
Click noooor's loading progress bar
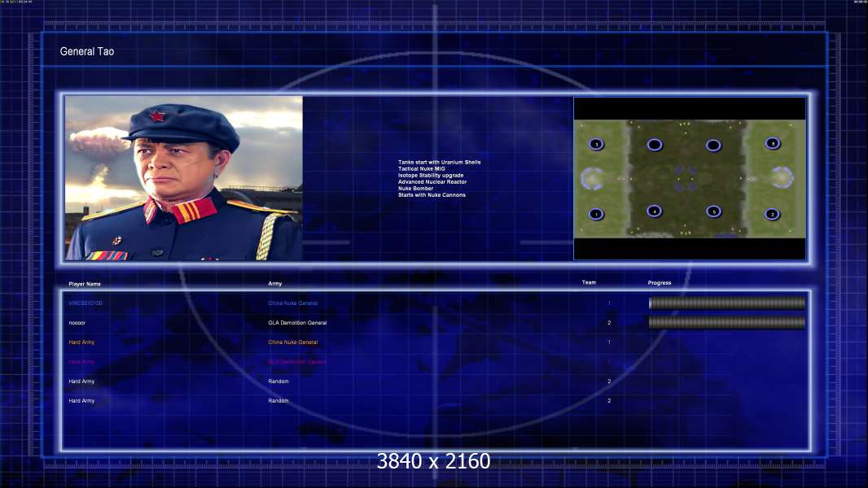tap(727, 323)
